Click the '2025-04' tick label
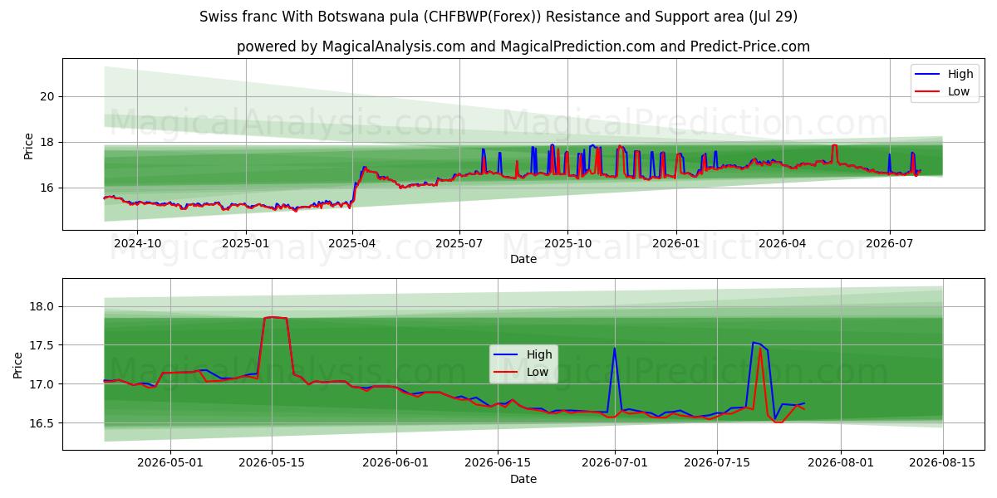 [352, 243]
